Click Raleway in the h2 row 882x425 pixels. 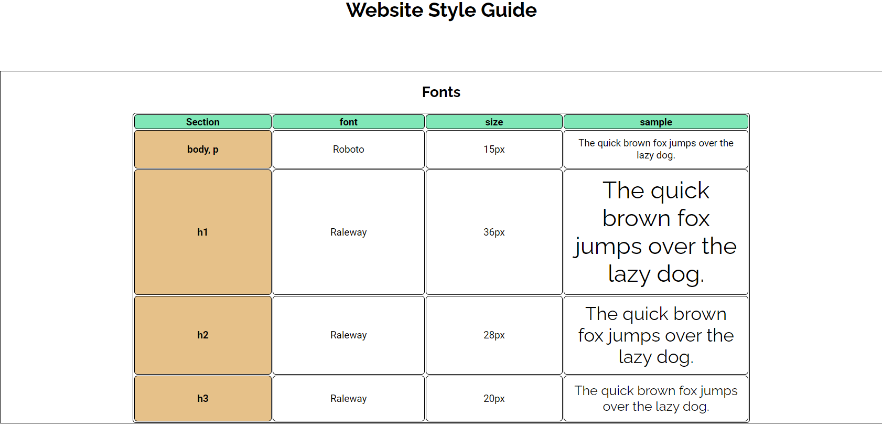(349, 335)
